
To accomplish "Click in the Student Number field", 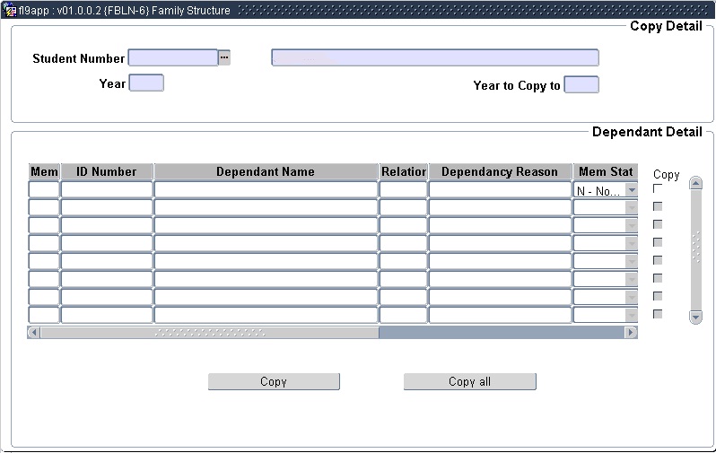I will (173, 57).
